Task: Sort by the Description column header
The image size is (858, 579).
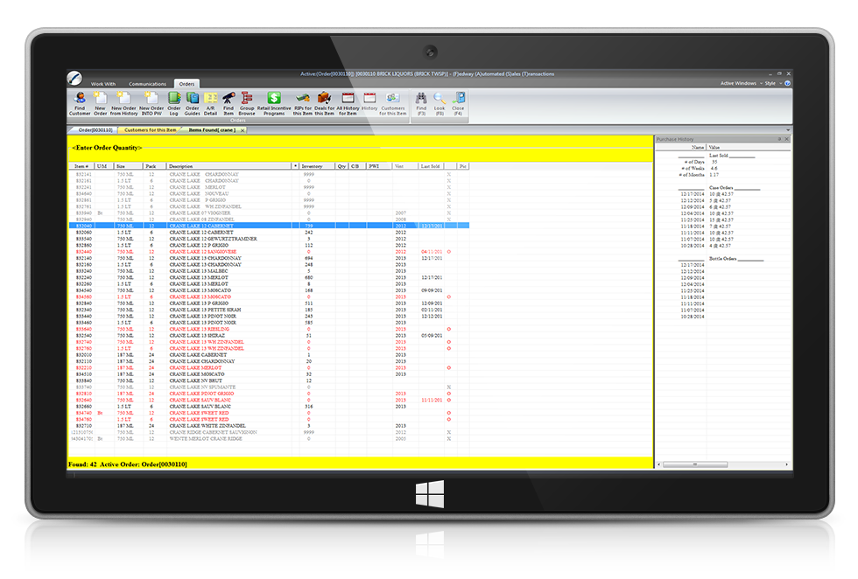Action: coord(229,165)
